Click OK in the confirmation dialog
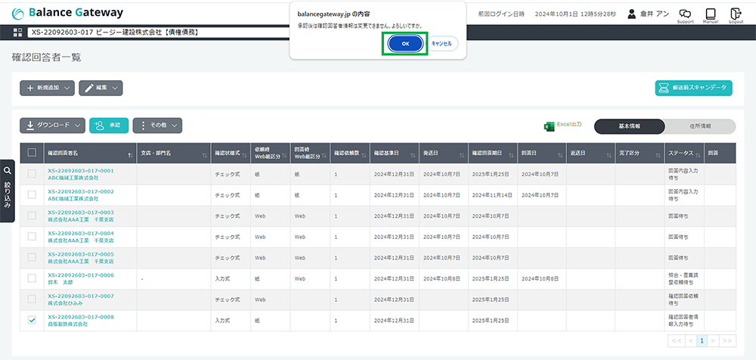 tap(405, 44)
